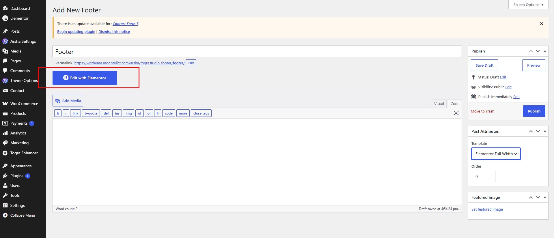Click the Begin updating plugin link
The width and height of the screenshot is (554, 238).
coord(76,32)
